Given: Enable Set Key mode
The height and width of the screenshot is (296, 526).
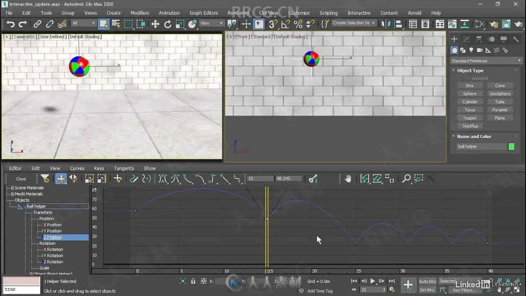Looking at the screenshot, I should (x=427, y=290).
